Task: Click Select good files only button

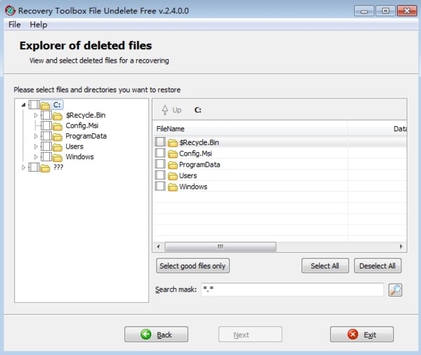Action: click(193, 266)
